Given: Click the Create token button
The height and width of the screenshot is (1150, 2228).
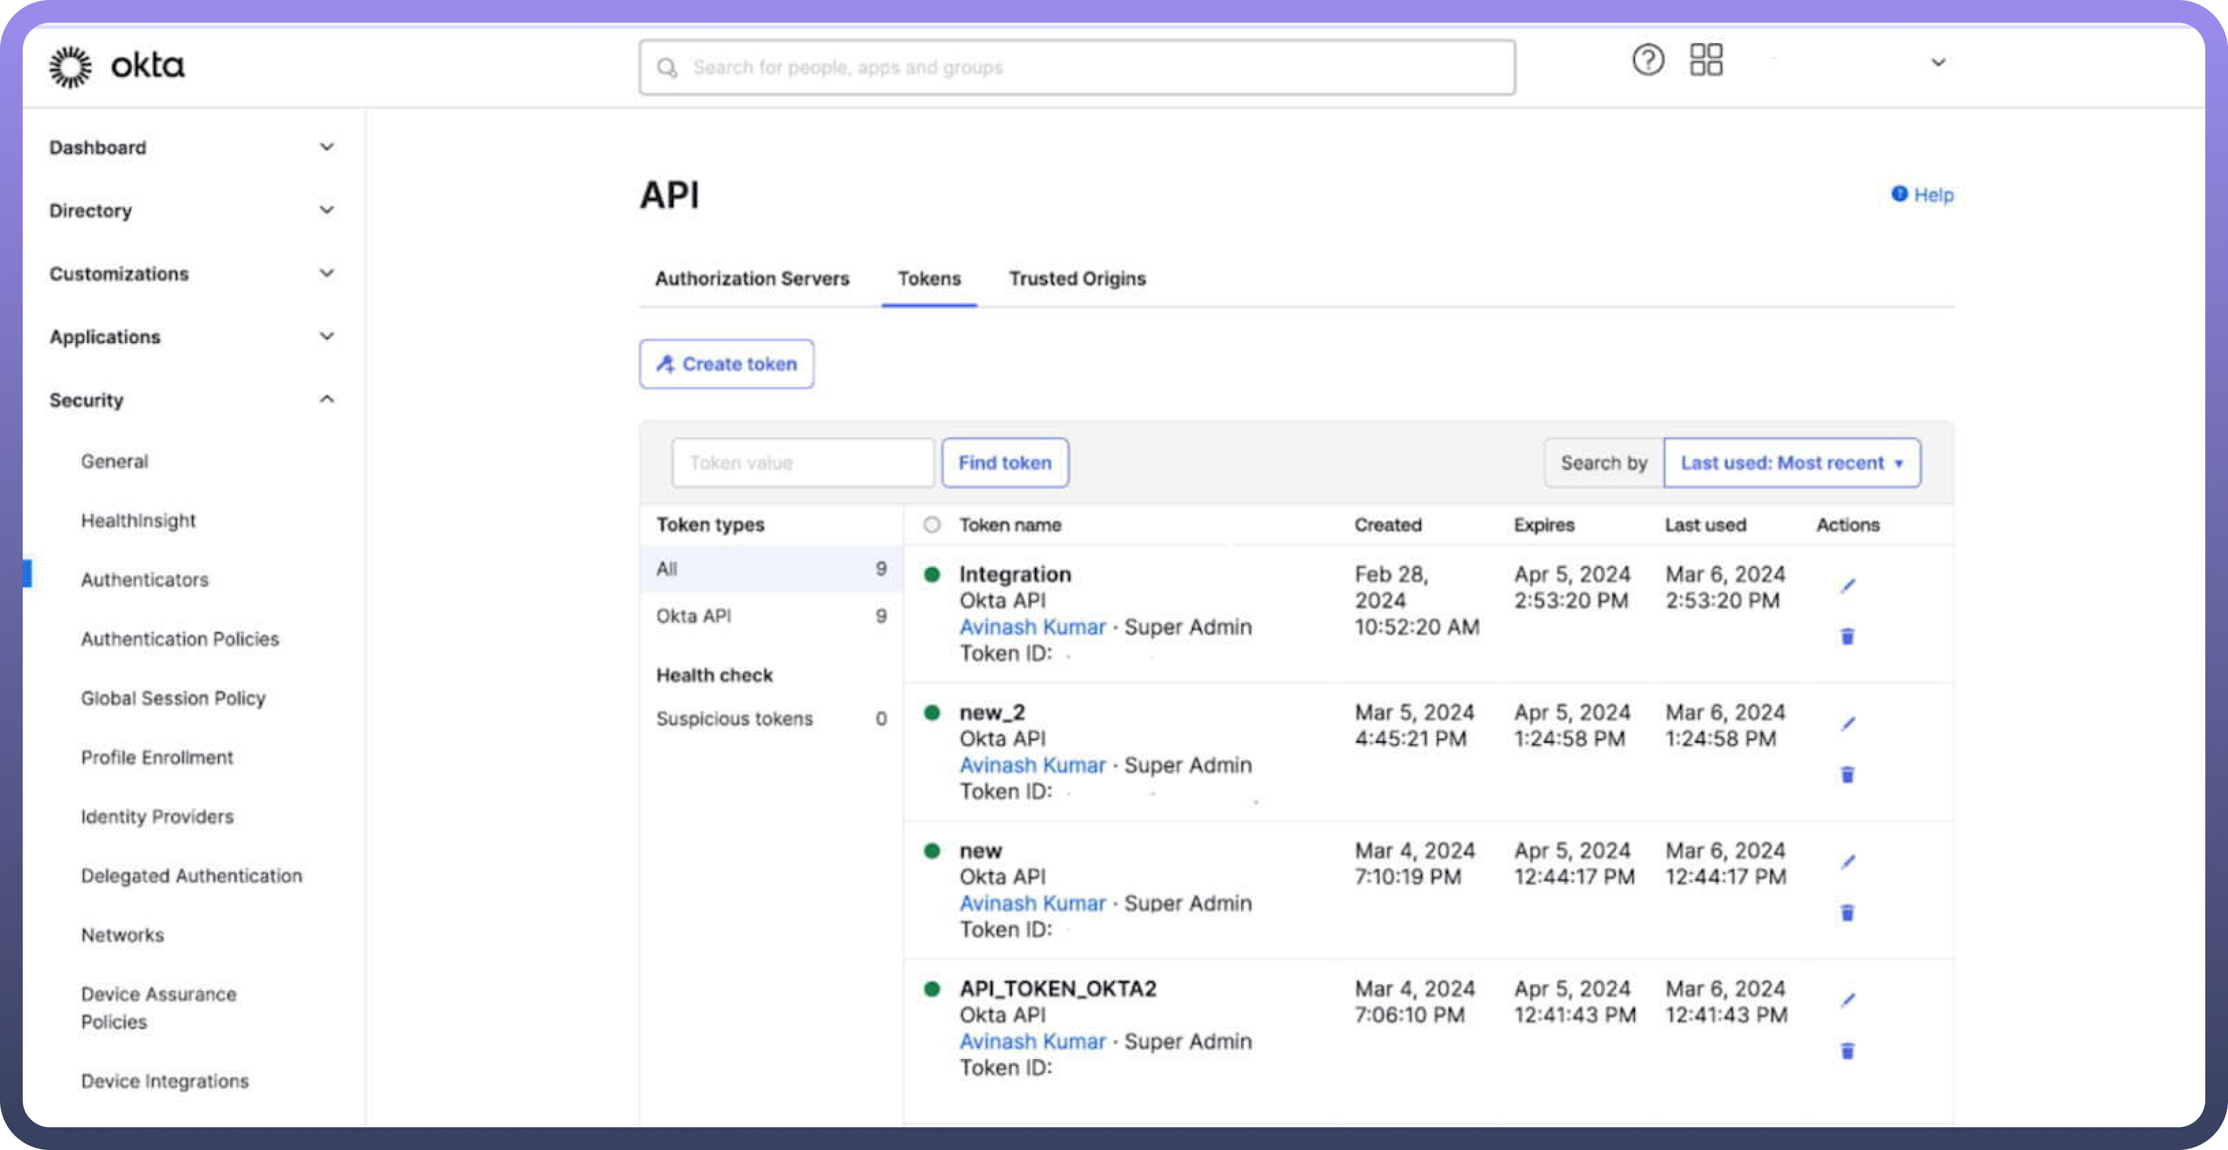Looking at the screenshot, I should [x=726, y=364].
